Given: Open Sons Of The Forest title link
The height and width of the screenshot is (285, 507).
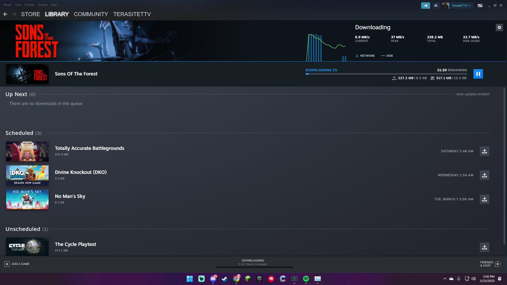Looking at the screenshot, I should (x=76, y=74).
